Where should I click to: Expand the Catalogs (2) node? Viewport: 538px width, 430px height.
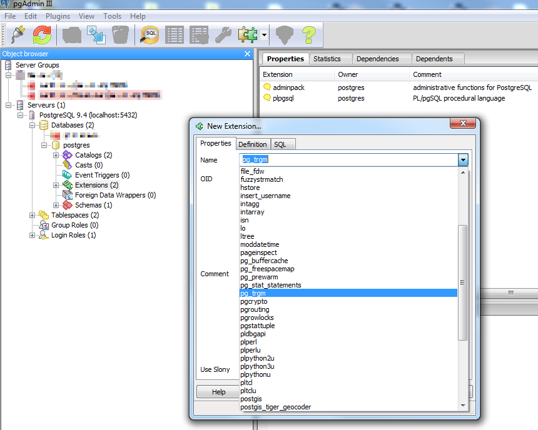[56, 156]
